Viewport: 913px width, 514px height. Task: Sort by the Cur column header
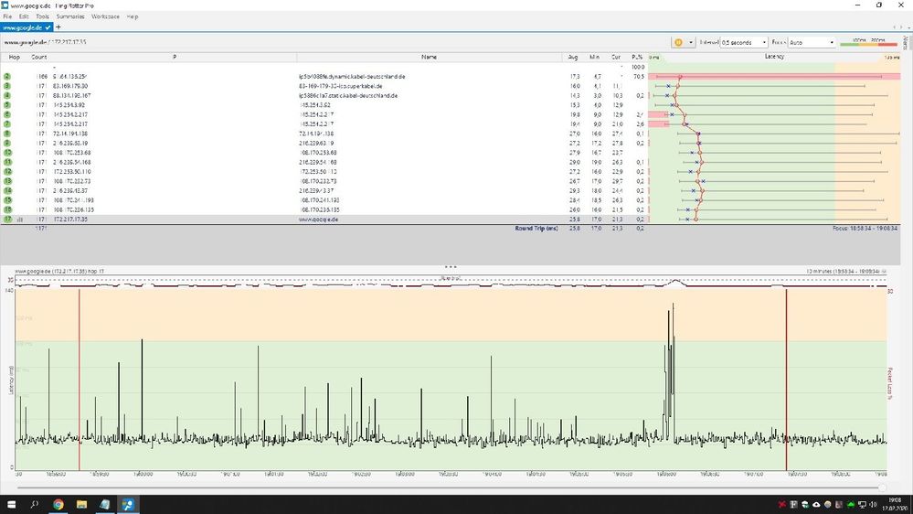tap(616, 57)
